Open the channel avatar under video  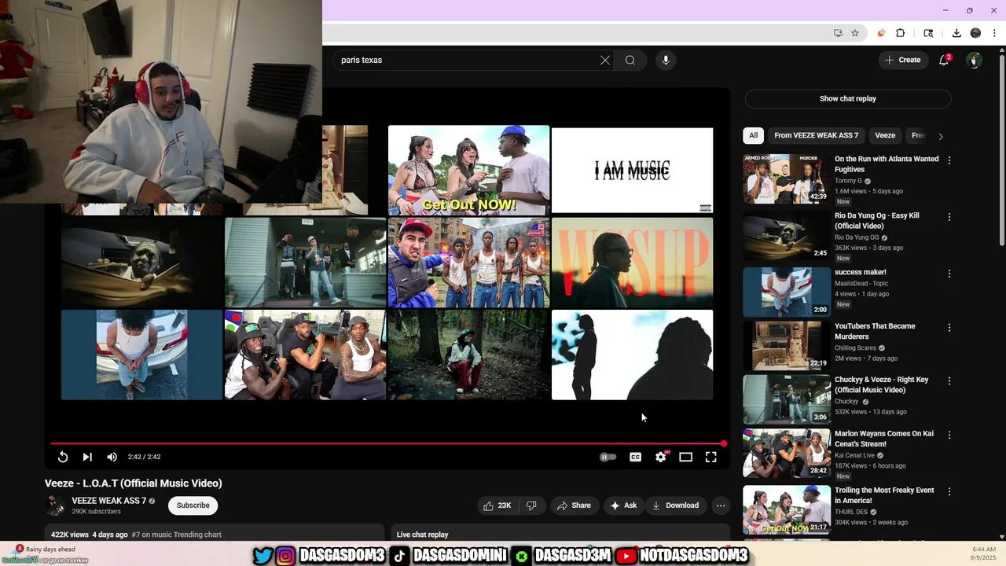pyautogui.click(x=55, y=505)
